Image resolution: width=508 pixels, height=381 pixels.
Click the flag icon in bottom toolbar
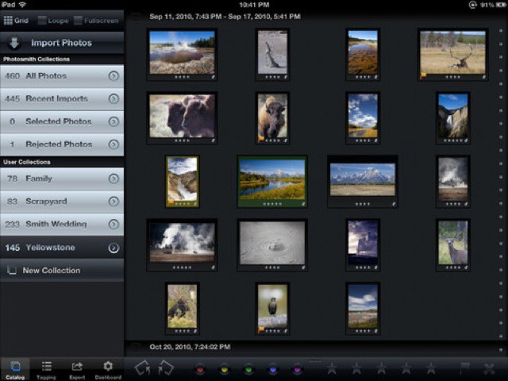[x=465, y=368]
